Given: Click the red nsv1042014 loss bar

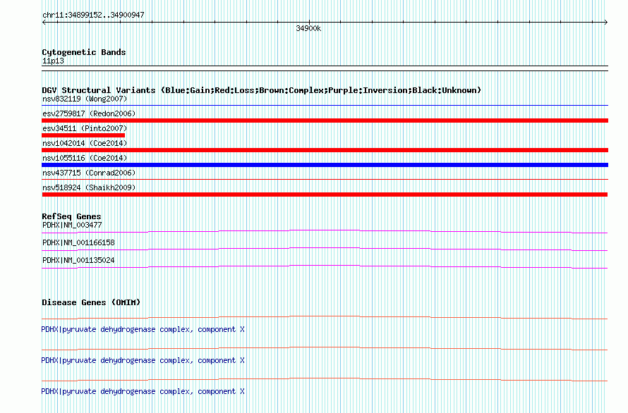Looking at the screenshot, I should (325, 150).
